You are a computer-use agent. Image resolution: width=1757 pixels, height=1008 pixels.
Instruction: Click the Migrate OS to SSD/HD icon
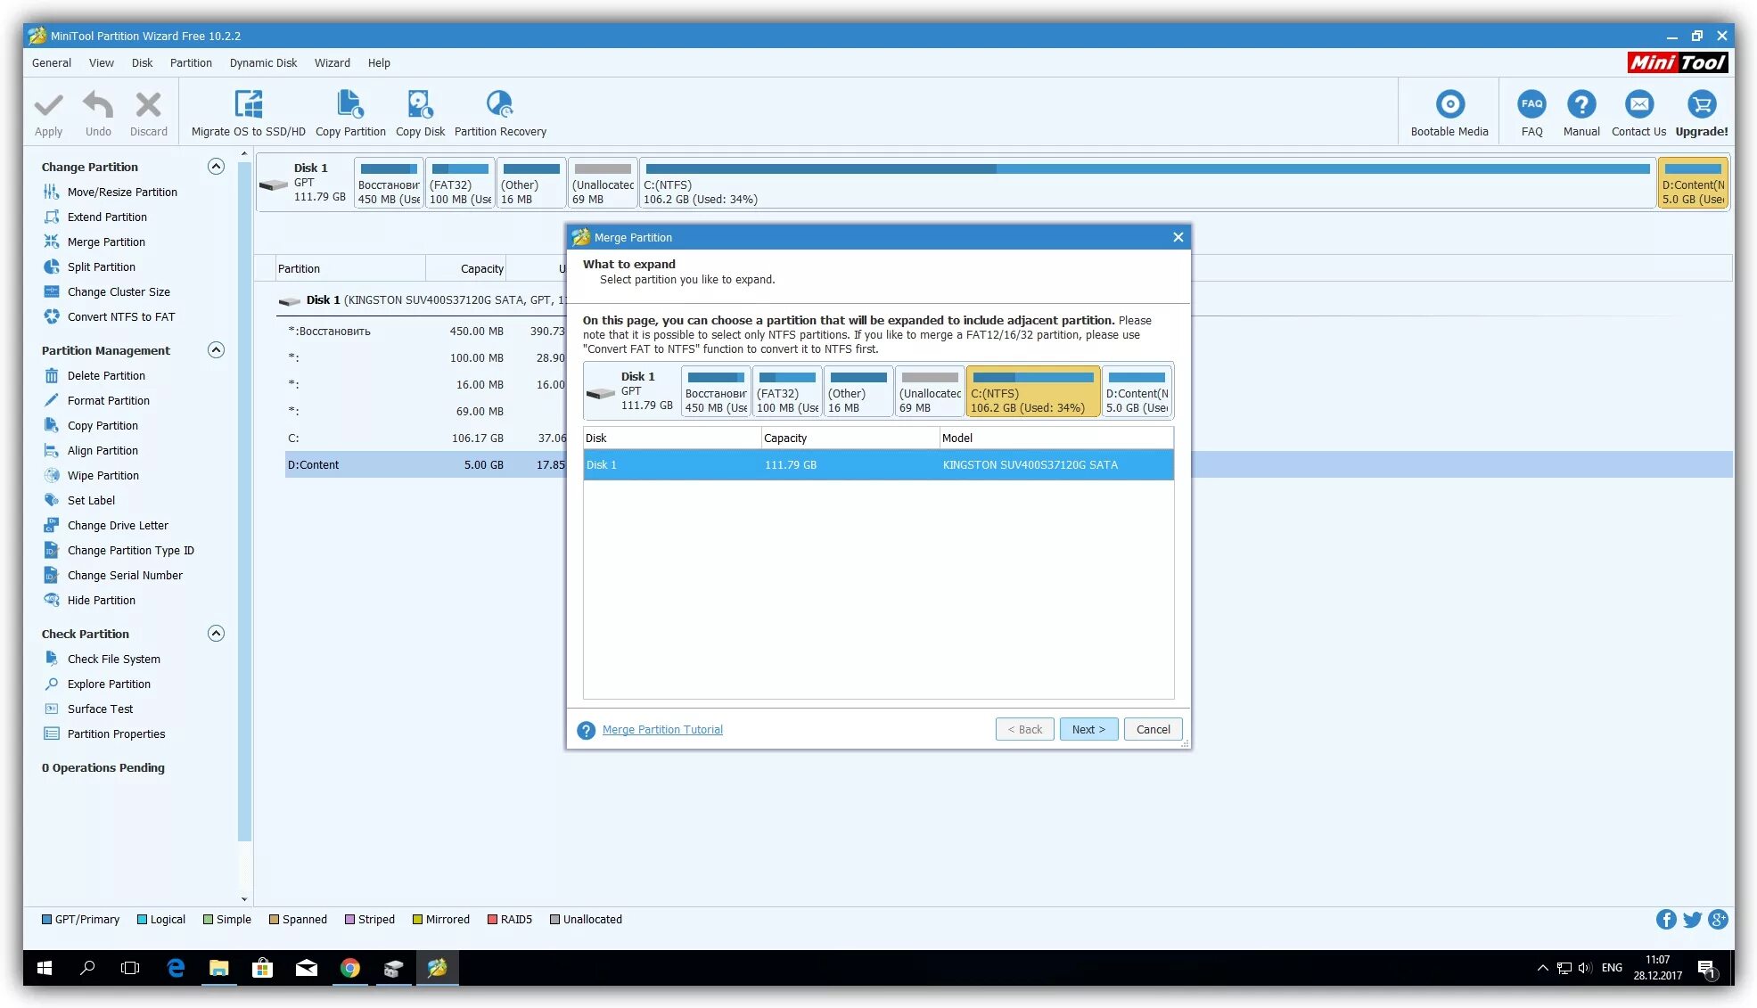click(248, 105)
